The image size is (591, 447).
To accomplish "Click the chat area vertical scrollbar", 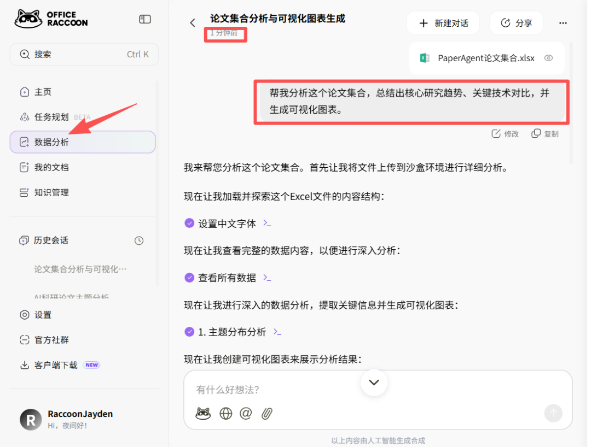I will point(571,103).
